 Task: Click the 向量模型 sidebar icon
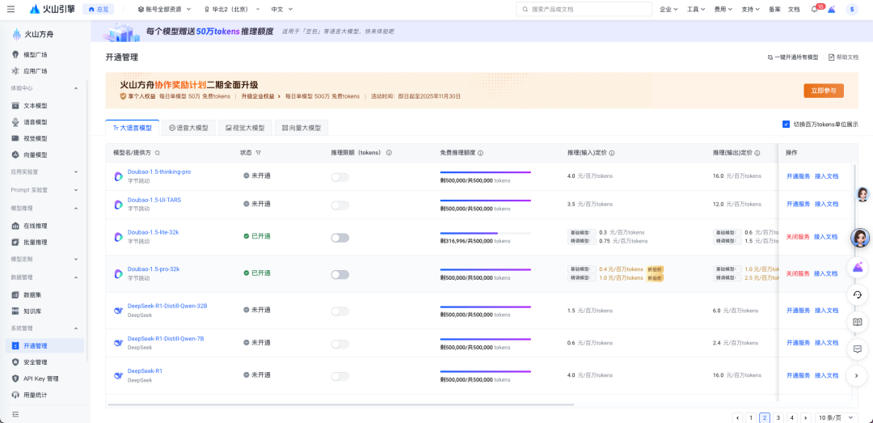pyautogui.click(x=15, y=155)
